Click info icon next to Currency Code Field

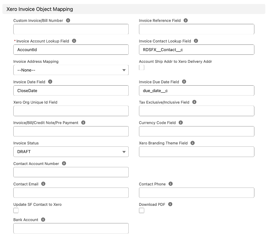[x=181, y=122]
